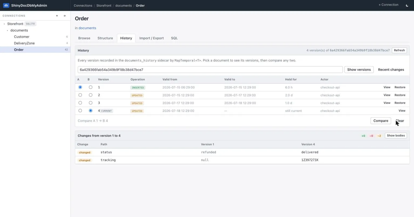The image size is (414, 217).
Task: Click the Clear button
Action: tap(400, 121)
